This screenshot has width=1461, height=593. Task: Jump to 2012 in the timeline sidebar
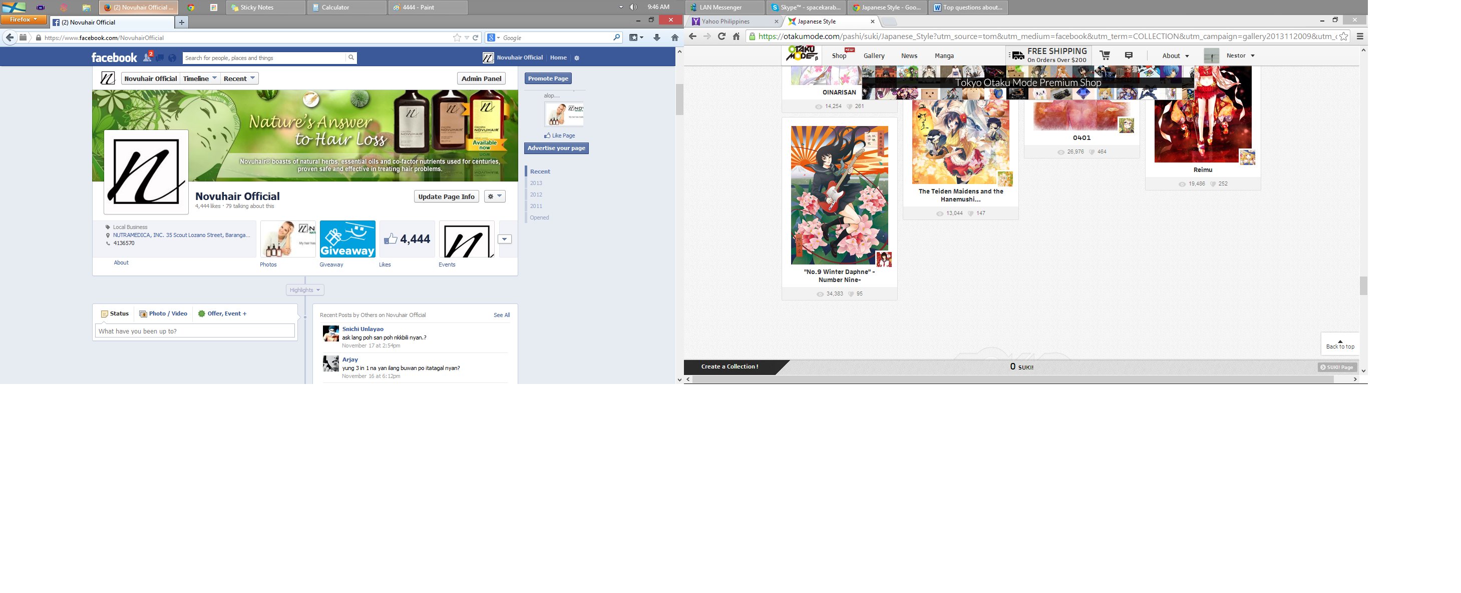(536, 194)
